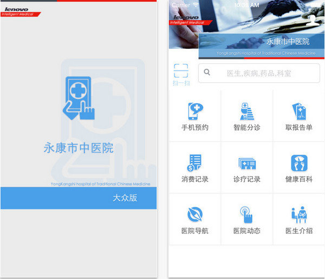Click the 医生介绍 label text
Image resolution: width=325 pixels, height=279 pixels.
point(299,231)
